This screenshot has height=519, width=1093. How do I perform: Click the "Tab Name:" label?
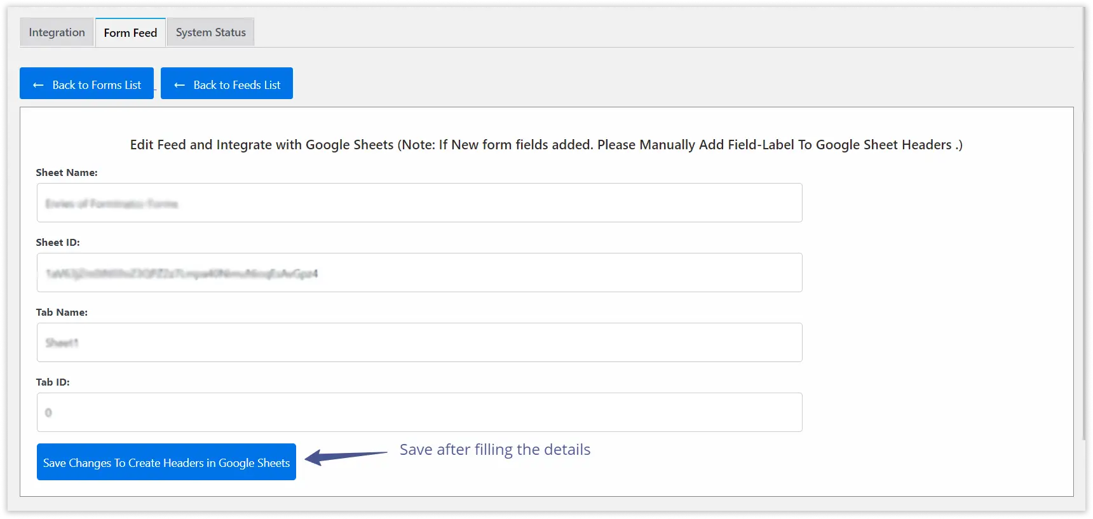point(62,313)
